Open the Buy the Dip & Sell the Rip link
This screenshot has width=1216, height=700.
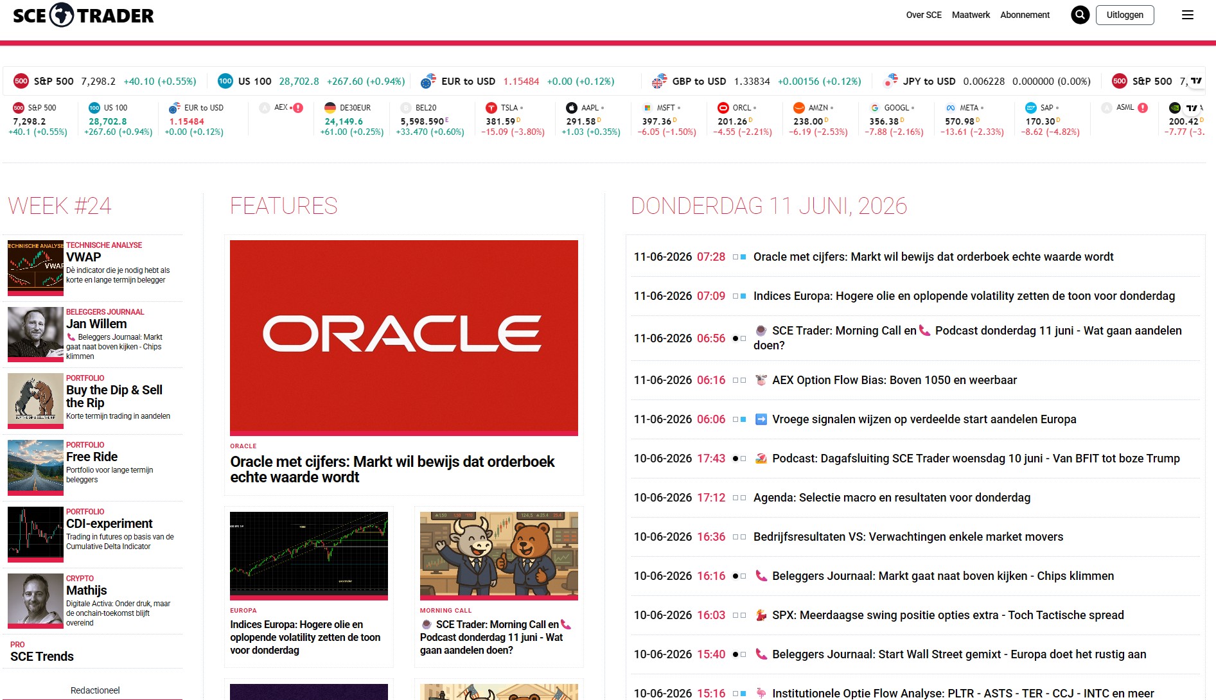(114, 396)
